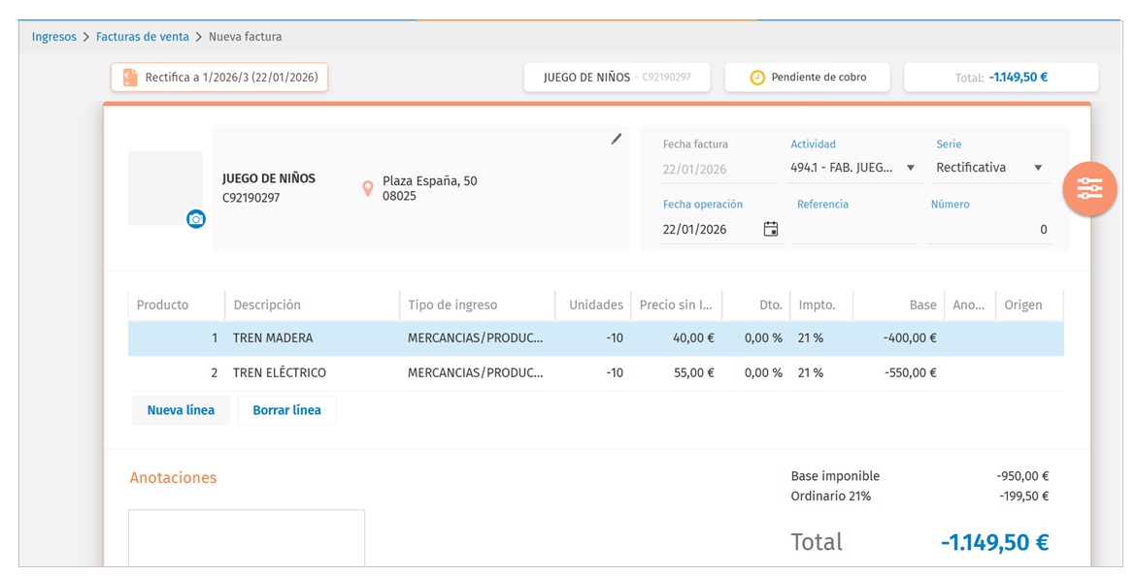The height and width of the screenshot is (577, 1136).
Task: Click the JUEGO DE NIÑOS customer button
Action: pos(617,78)
